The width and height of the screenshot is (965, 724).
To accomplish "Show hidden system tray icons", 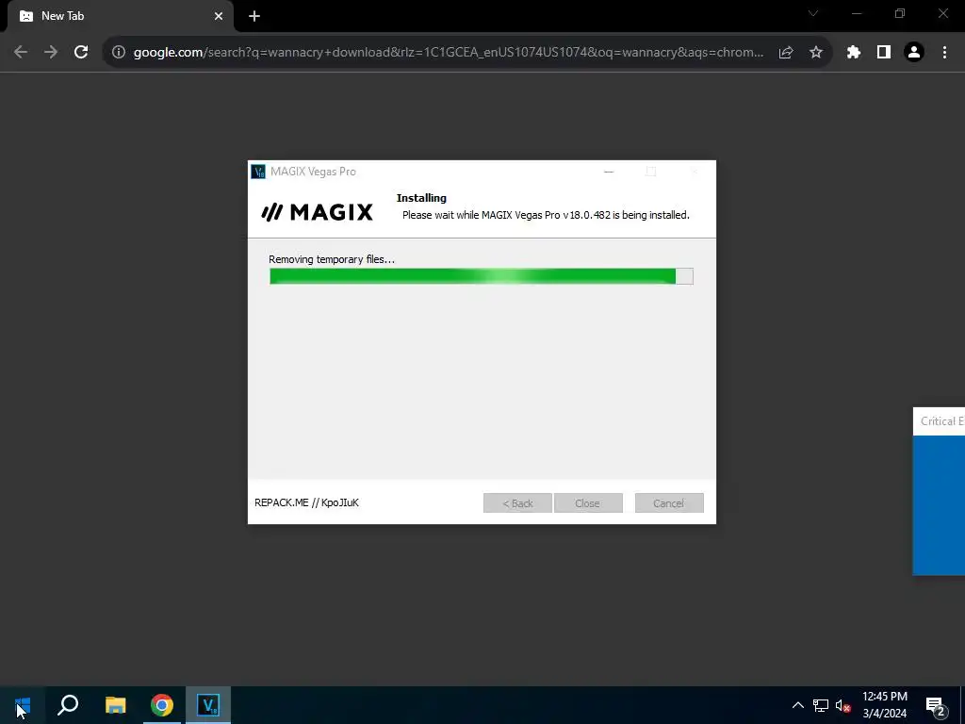I will 797,705.
